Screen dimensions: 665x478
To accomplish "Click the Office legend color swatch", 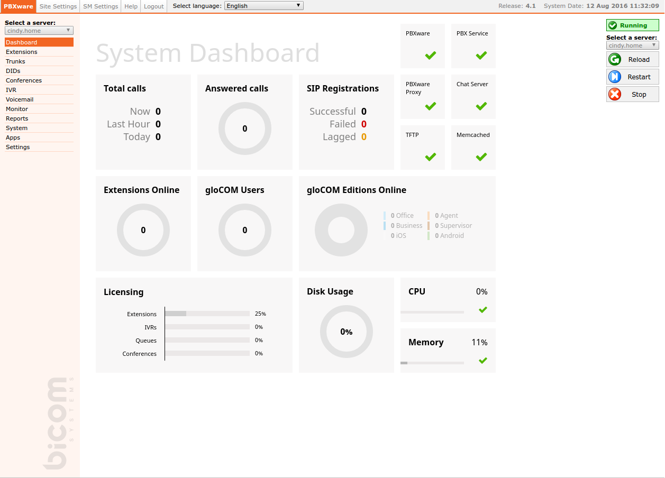I will point(385,216).
